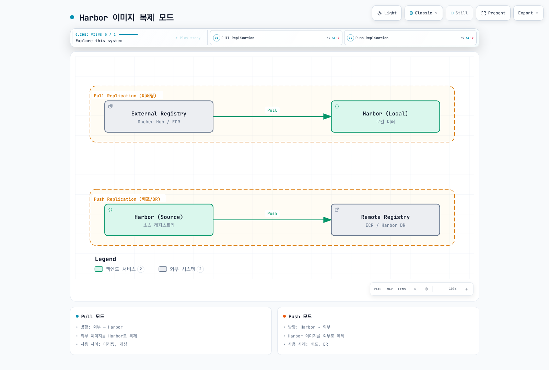Click the Pull edge label
549x370 pixels.
[x=272, y=110]
